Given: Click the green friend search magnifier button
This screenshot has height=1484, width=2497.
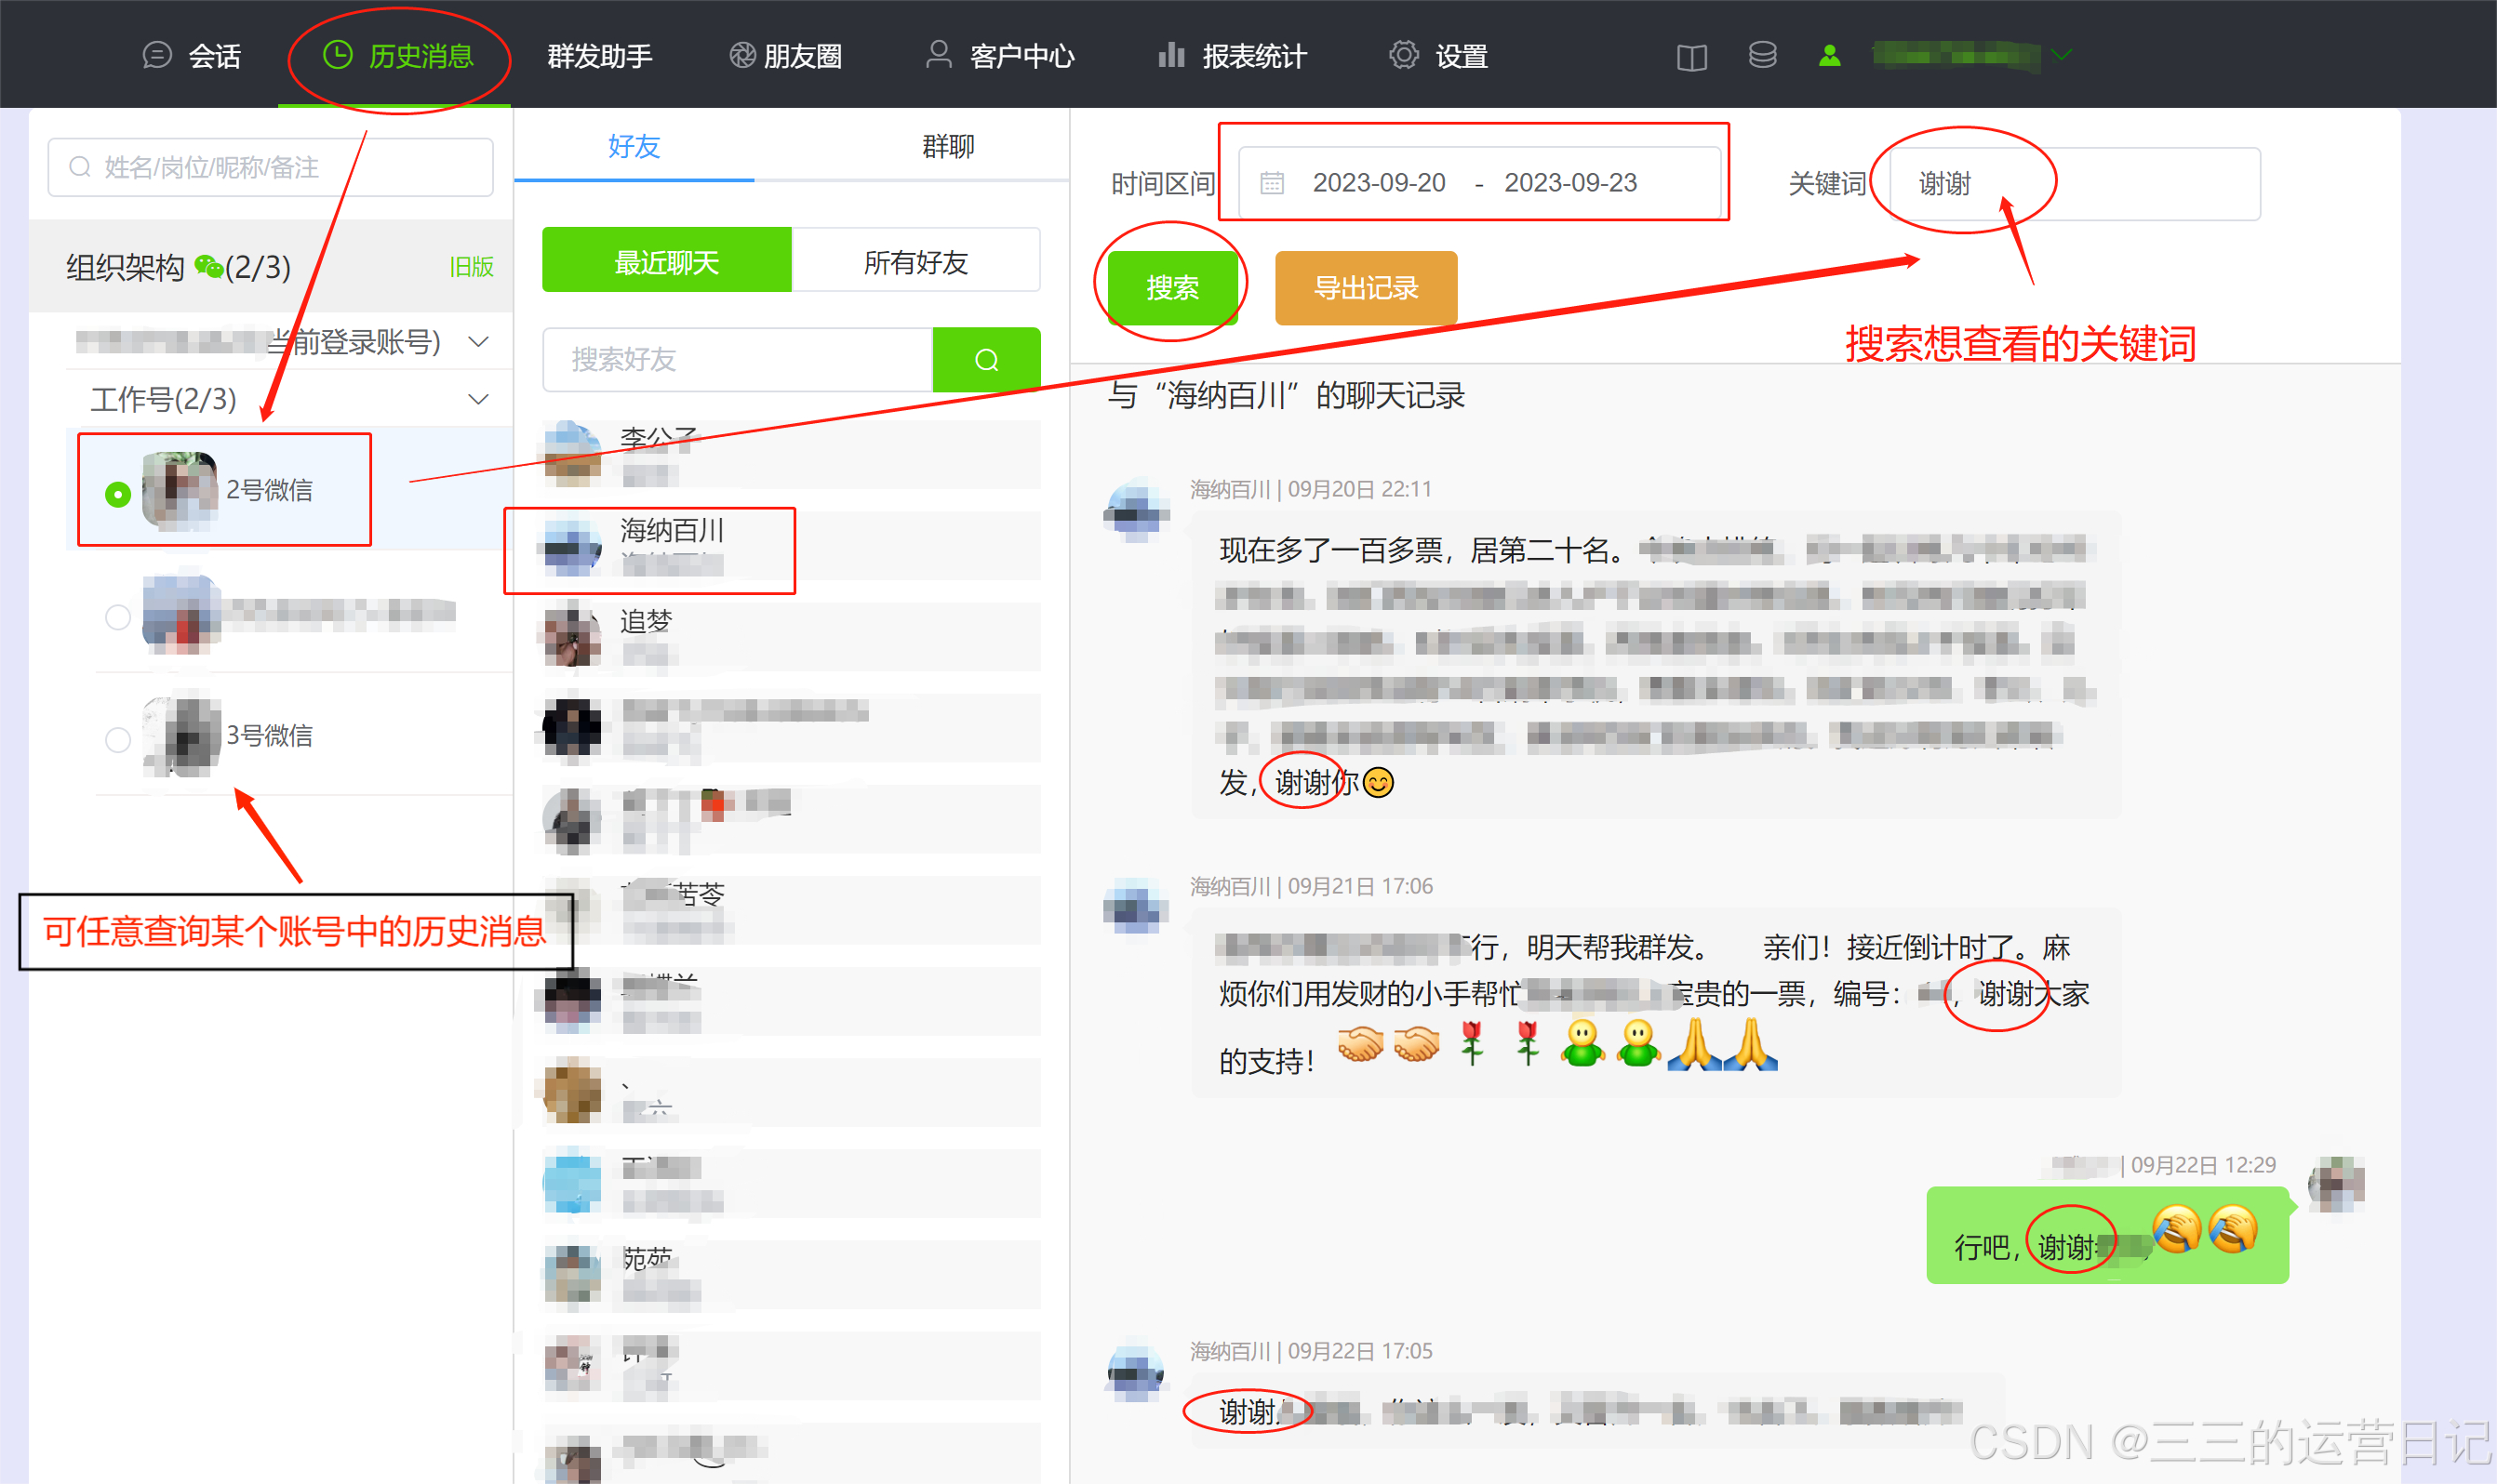Looking at the screenshot, I should pyautogui.click(x=985, y=360).
